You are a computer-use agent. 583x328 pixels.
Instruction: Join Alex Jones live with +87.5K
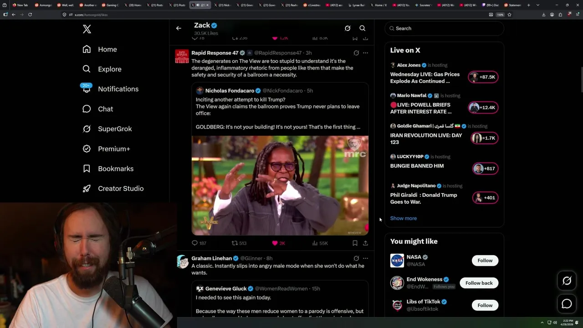click(483, 77)
